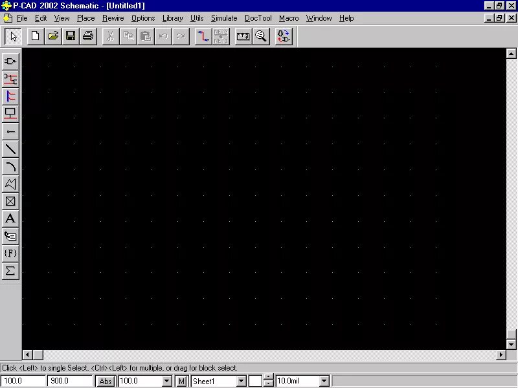Open the DocTool menu
The height and width of the screenshot is (388, 518).
(258, 18)
